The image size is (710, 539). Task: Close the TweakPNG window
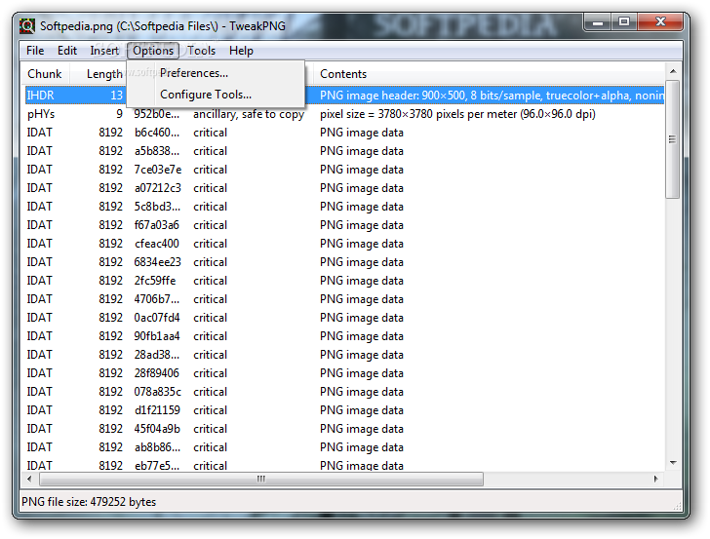(x=660, y=22)
